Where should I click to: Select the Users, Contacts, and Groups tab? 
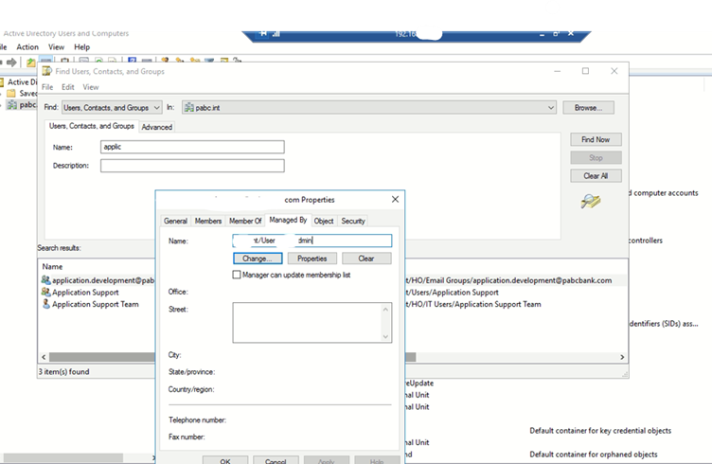click(x=92, y=126)
